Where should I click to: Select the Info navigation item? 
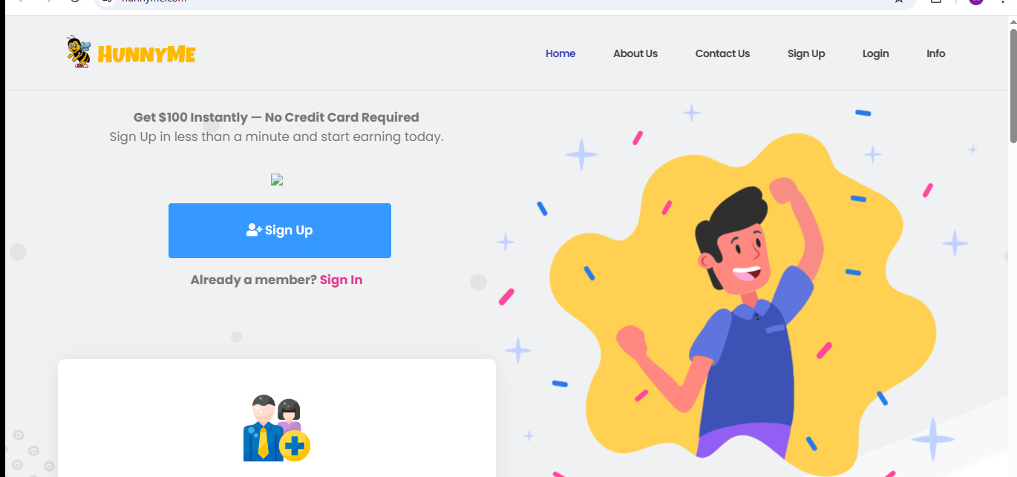935,53
